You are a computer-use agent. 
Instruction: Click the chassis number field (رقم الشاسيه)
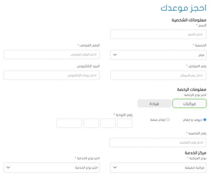click(x=158, y=142)
